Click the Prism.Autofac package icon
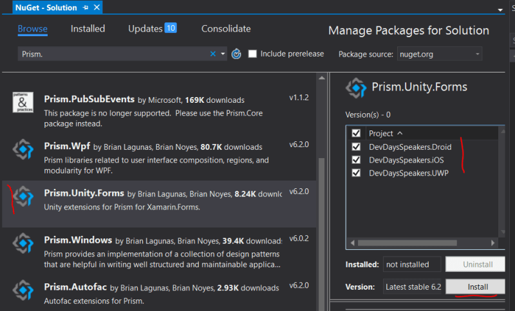 pyautogui.click(x=23, y=290)
